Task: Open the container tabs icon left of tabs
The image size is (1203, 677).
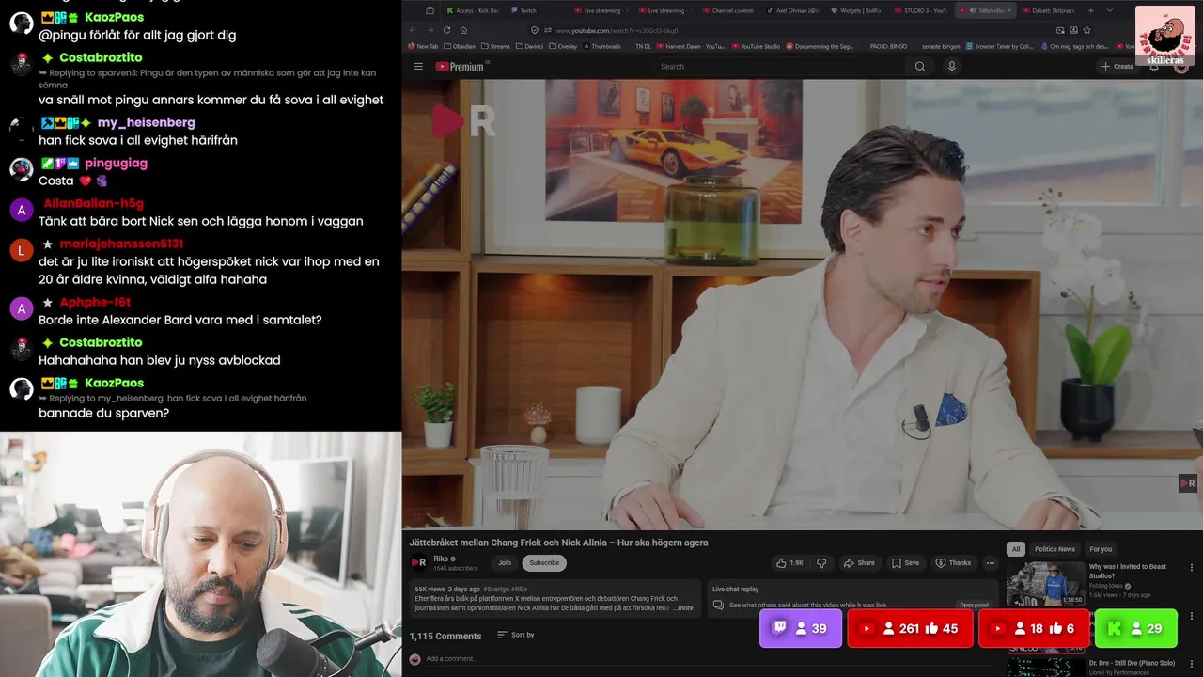Action: (430, 10)
